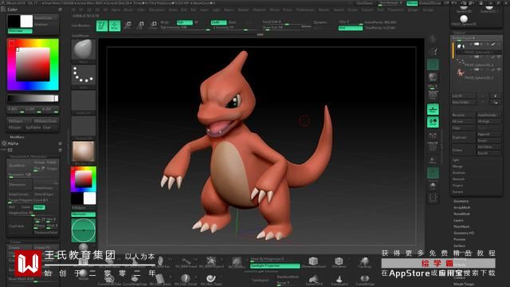
Task: Expand the Boolean subtool section
Action: coord(459,173)
